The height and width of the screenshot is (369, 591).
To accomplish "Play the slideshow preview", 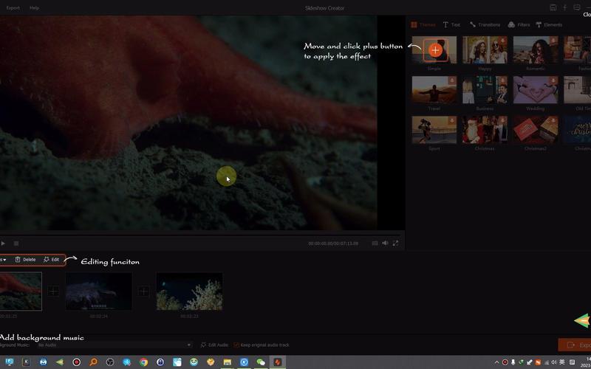I will coord(3,244).
